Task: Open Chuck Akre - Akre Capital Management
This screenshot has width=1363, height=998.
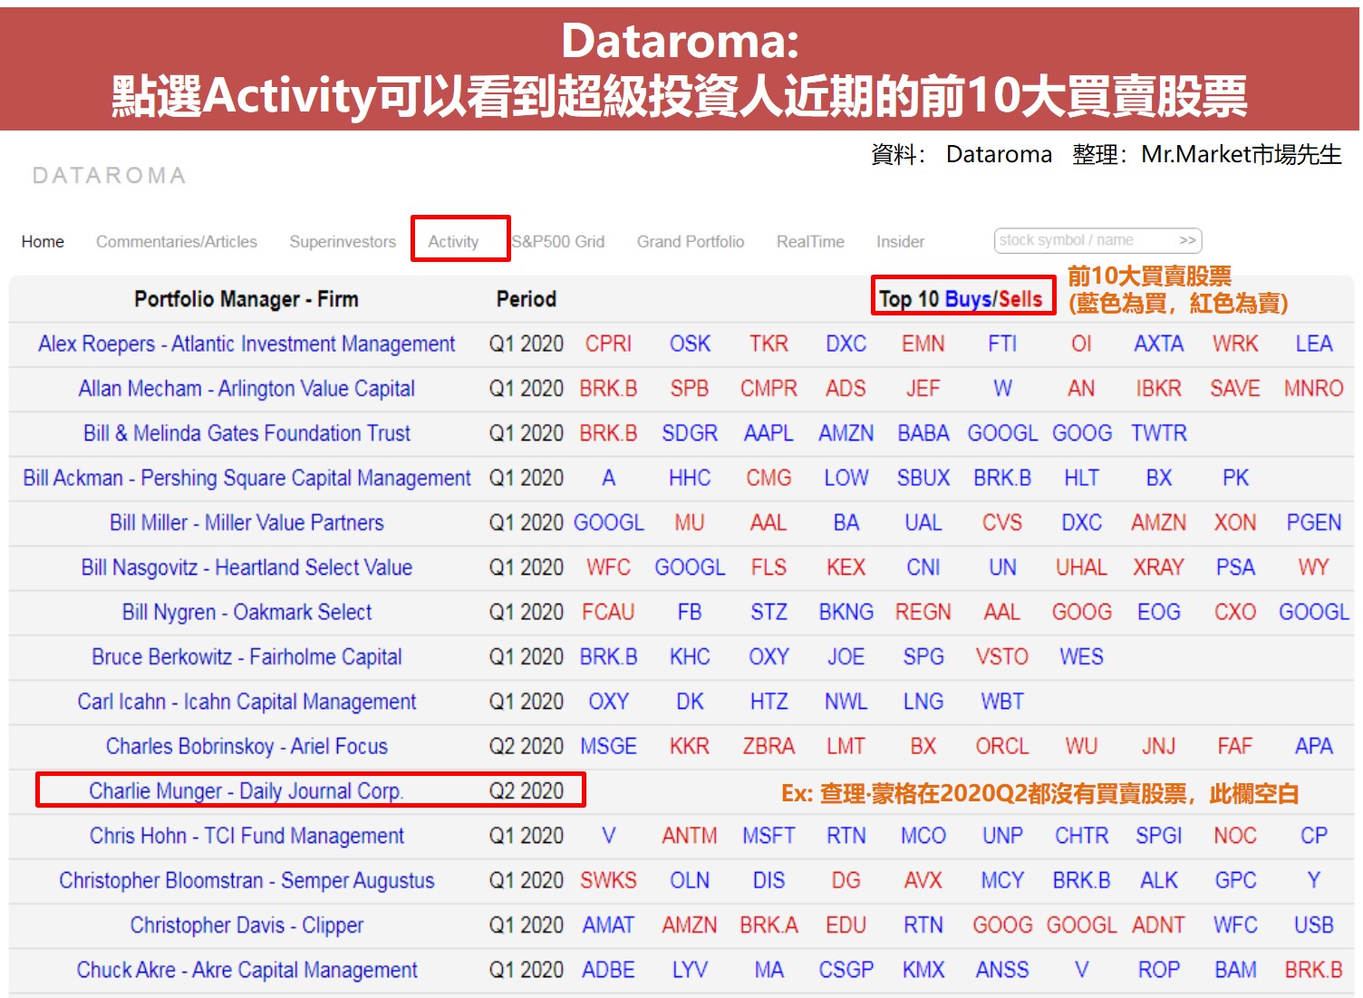Action: click(x=246, y=970)
